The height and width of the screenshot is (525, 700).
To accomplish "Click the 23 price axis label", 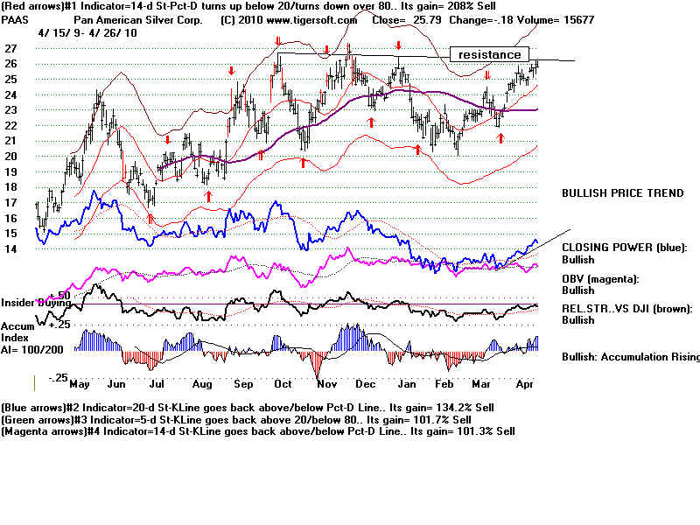I will (10, 110).
